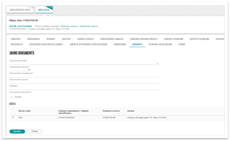230x141 pixels.
Task: Tick the checkbox for the Ēka row
Action: pyautogui.click(x=13, y=117)
